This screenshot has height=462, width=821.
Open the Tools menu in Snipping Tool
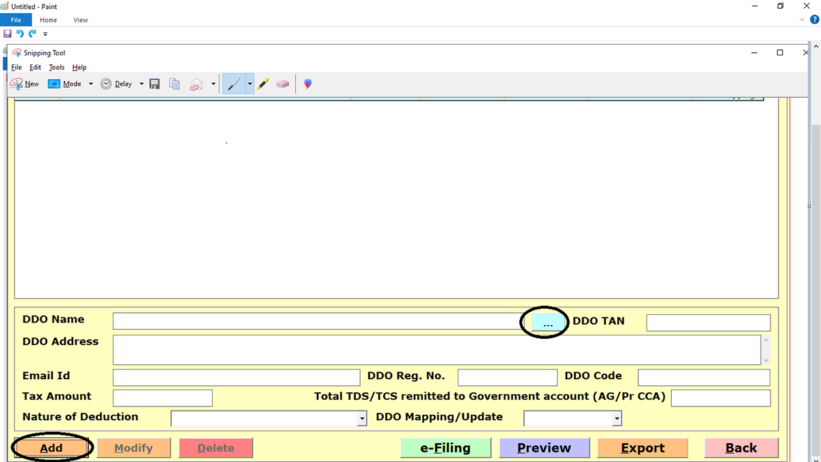pos(57,68)
